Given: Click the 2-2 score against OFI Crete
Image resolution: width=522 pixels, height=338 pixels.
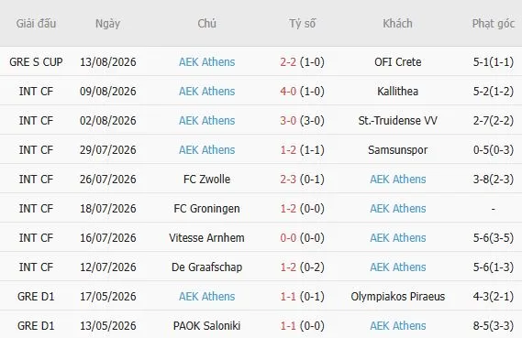Looking at the screenshot, I should (x=288, y=61).
